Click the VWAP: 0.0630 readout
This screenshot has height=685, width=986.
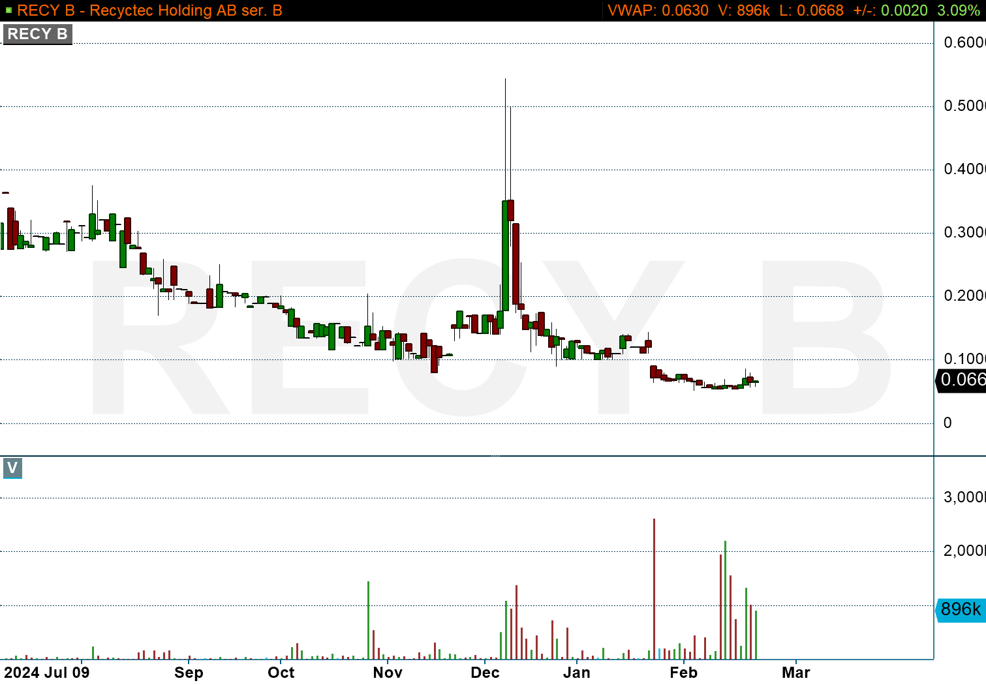coord(658,10)
